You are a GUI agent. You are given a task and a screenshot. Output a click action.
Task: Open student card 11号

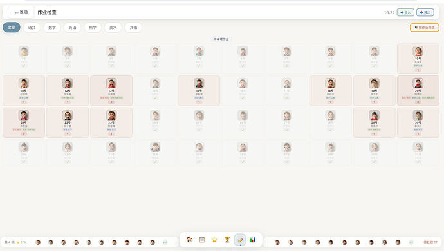[24, 91]
